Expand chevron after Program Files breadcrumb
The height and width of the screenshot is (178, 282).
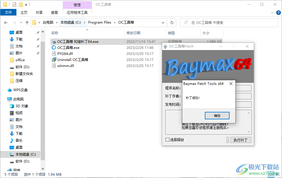[x=115, y=22]
